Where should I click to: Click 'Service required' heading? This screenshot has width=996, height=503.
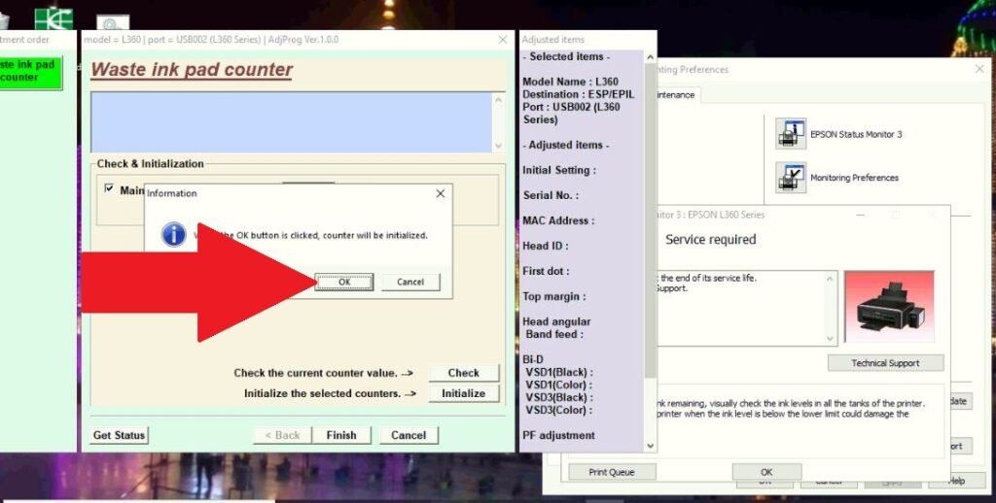pos(711,240)
